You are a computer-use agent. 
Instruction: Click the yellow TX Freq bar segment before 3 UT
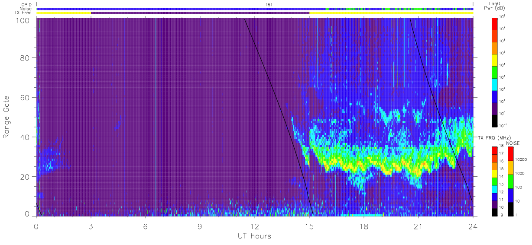coord(64,13)
